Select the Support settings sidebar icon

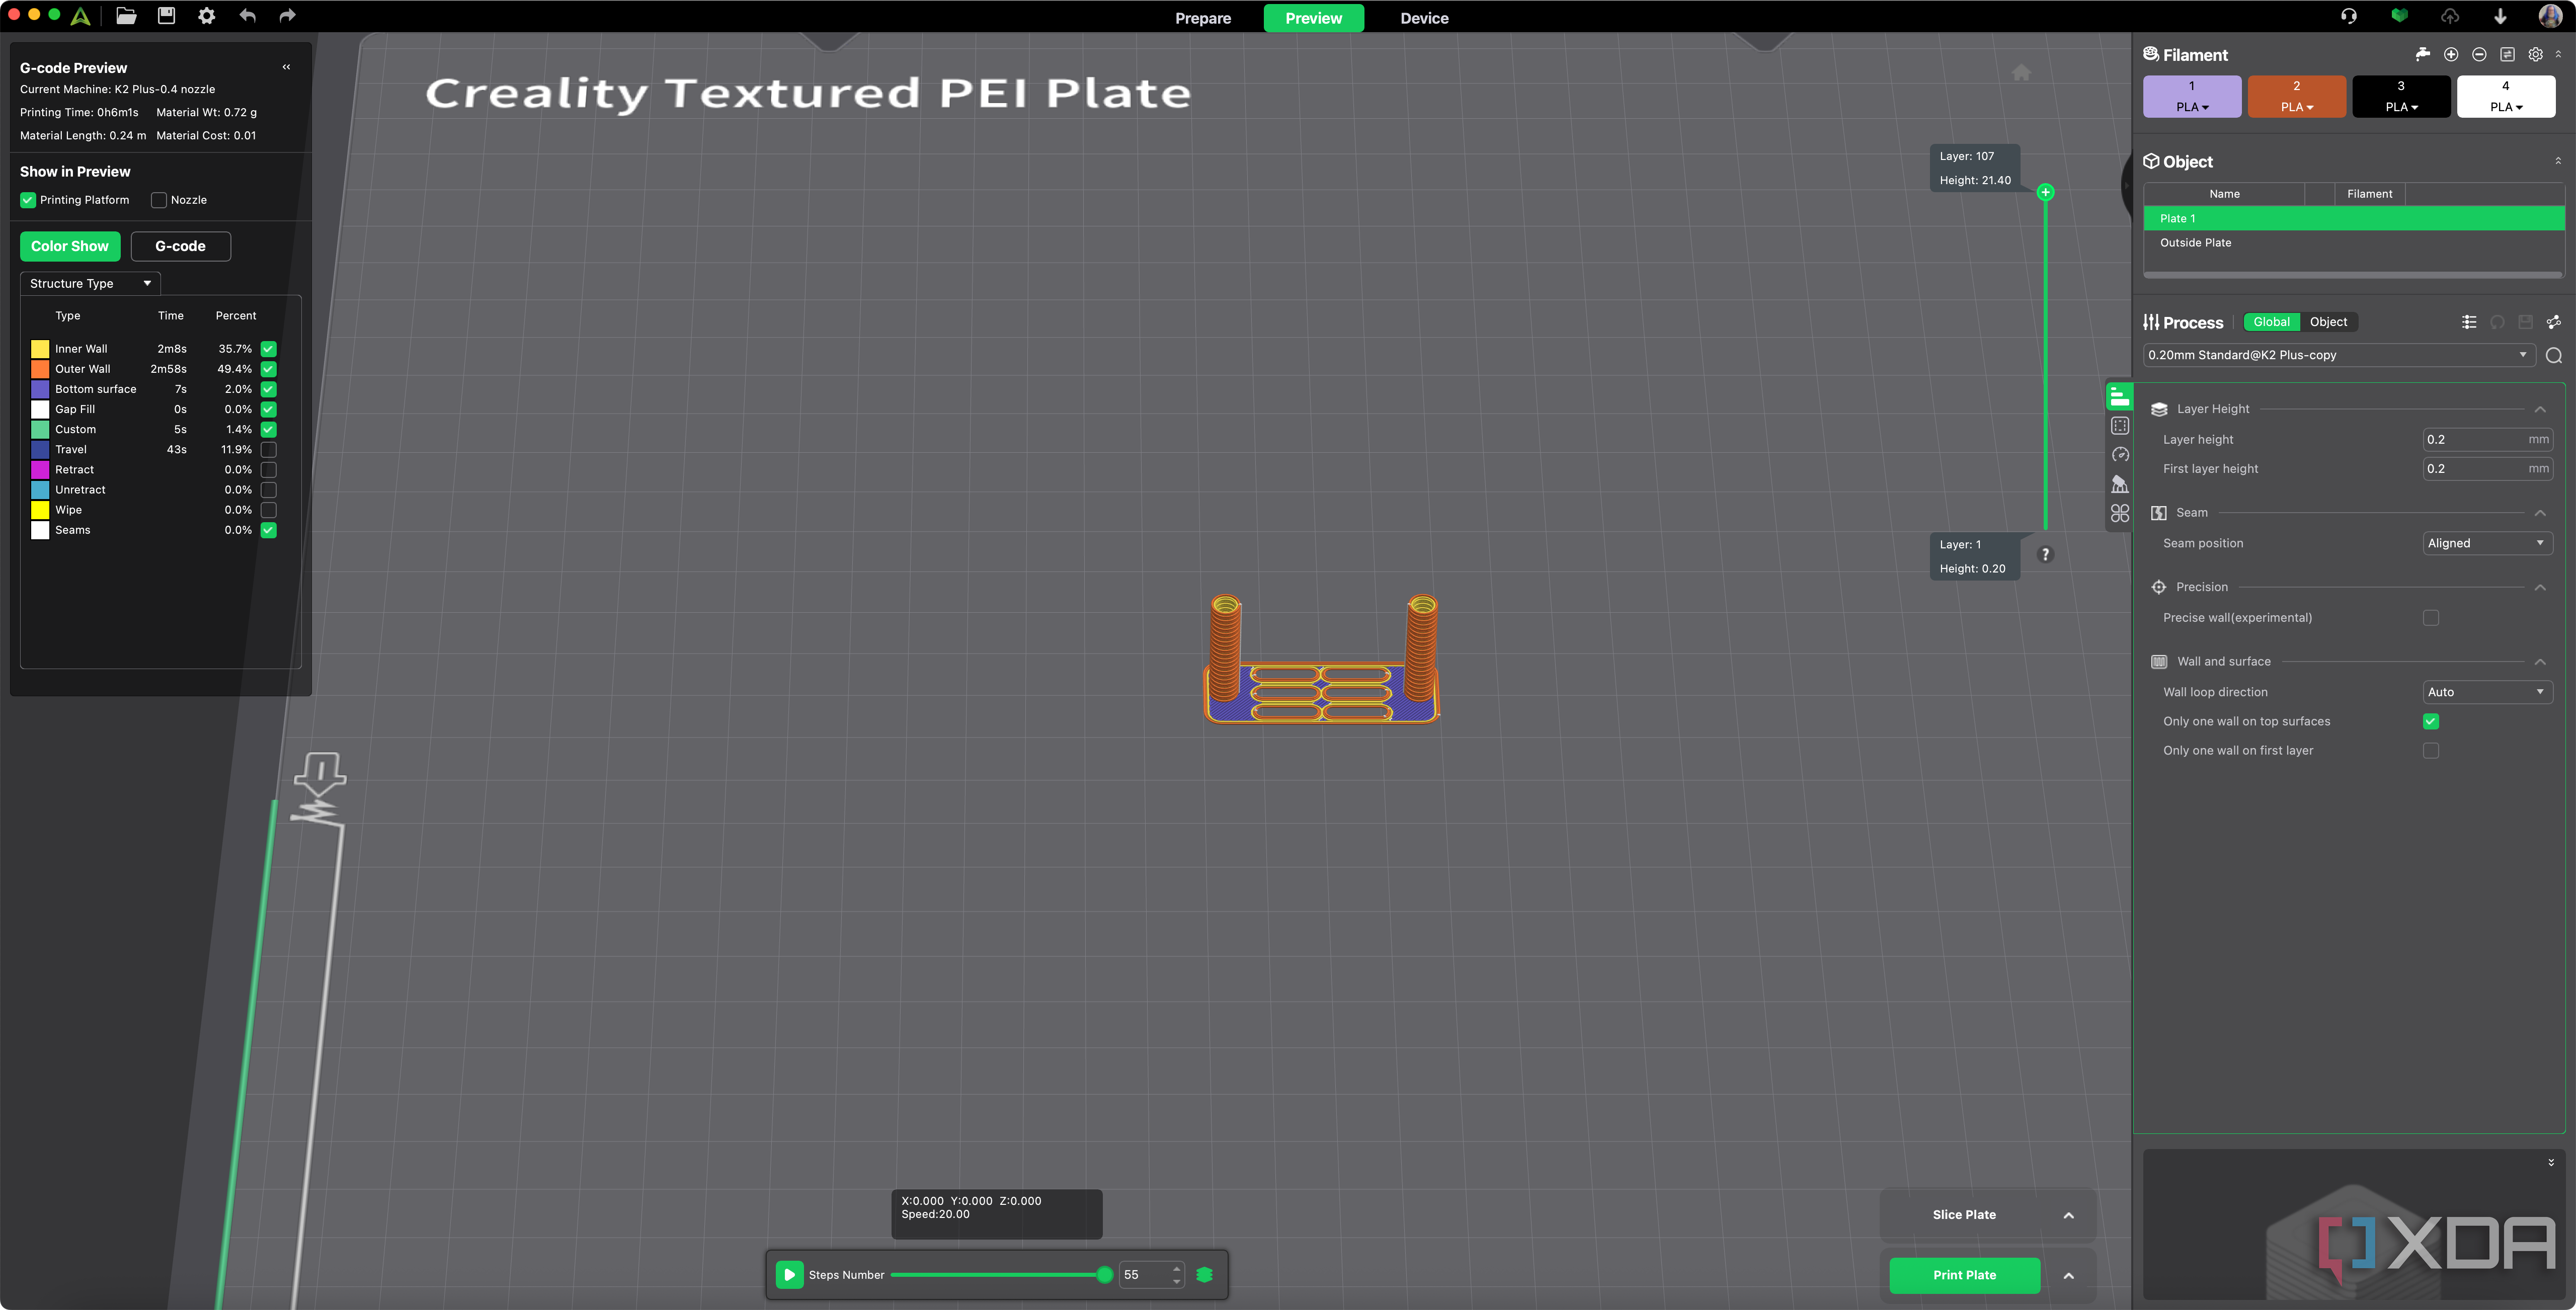click(2119, 484)
